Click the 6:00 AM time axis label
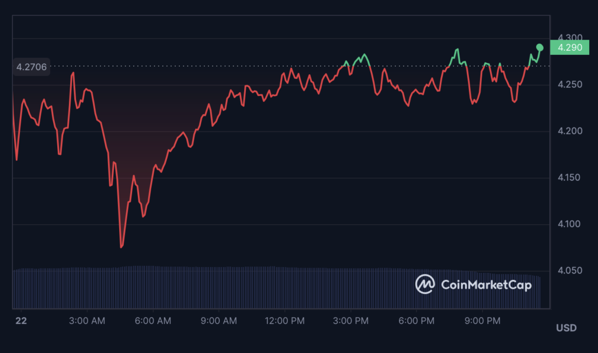Viewport: 598px width, 353px height. [153, 321]
